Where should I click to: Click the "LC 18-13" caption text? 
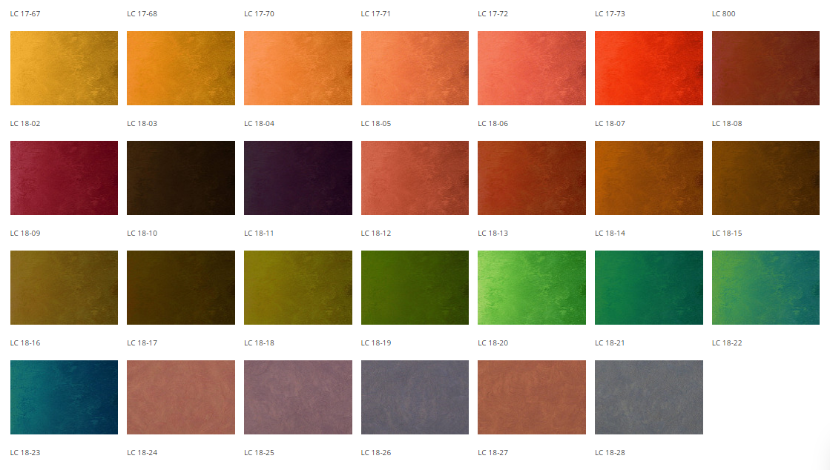click(493, 233)
